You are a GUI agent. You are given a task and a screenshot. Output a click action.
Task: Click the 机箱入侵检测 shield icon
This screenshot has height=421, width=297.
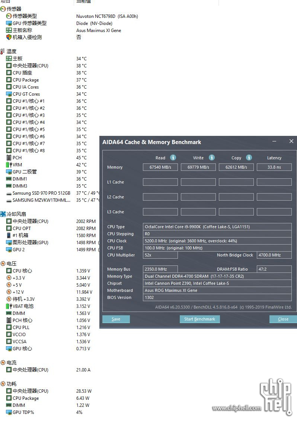[x=9, y=37]
